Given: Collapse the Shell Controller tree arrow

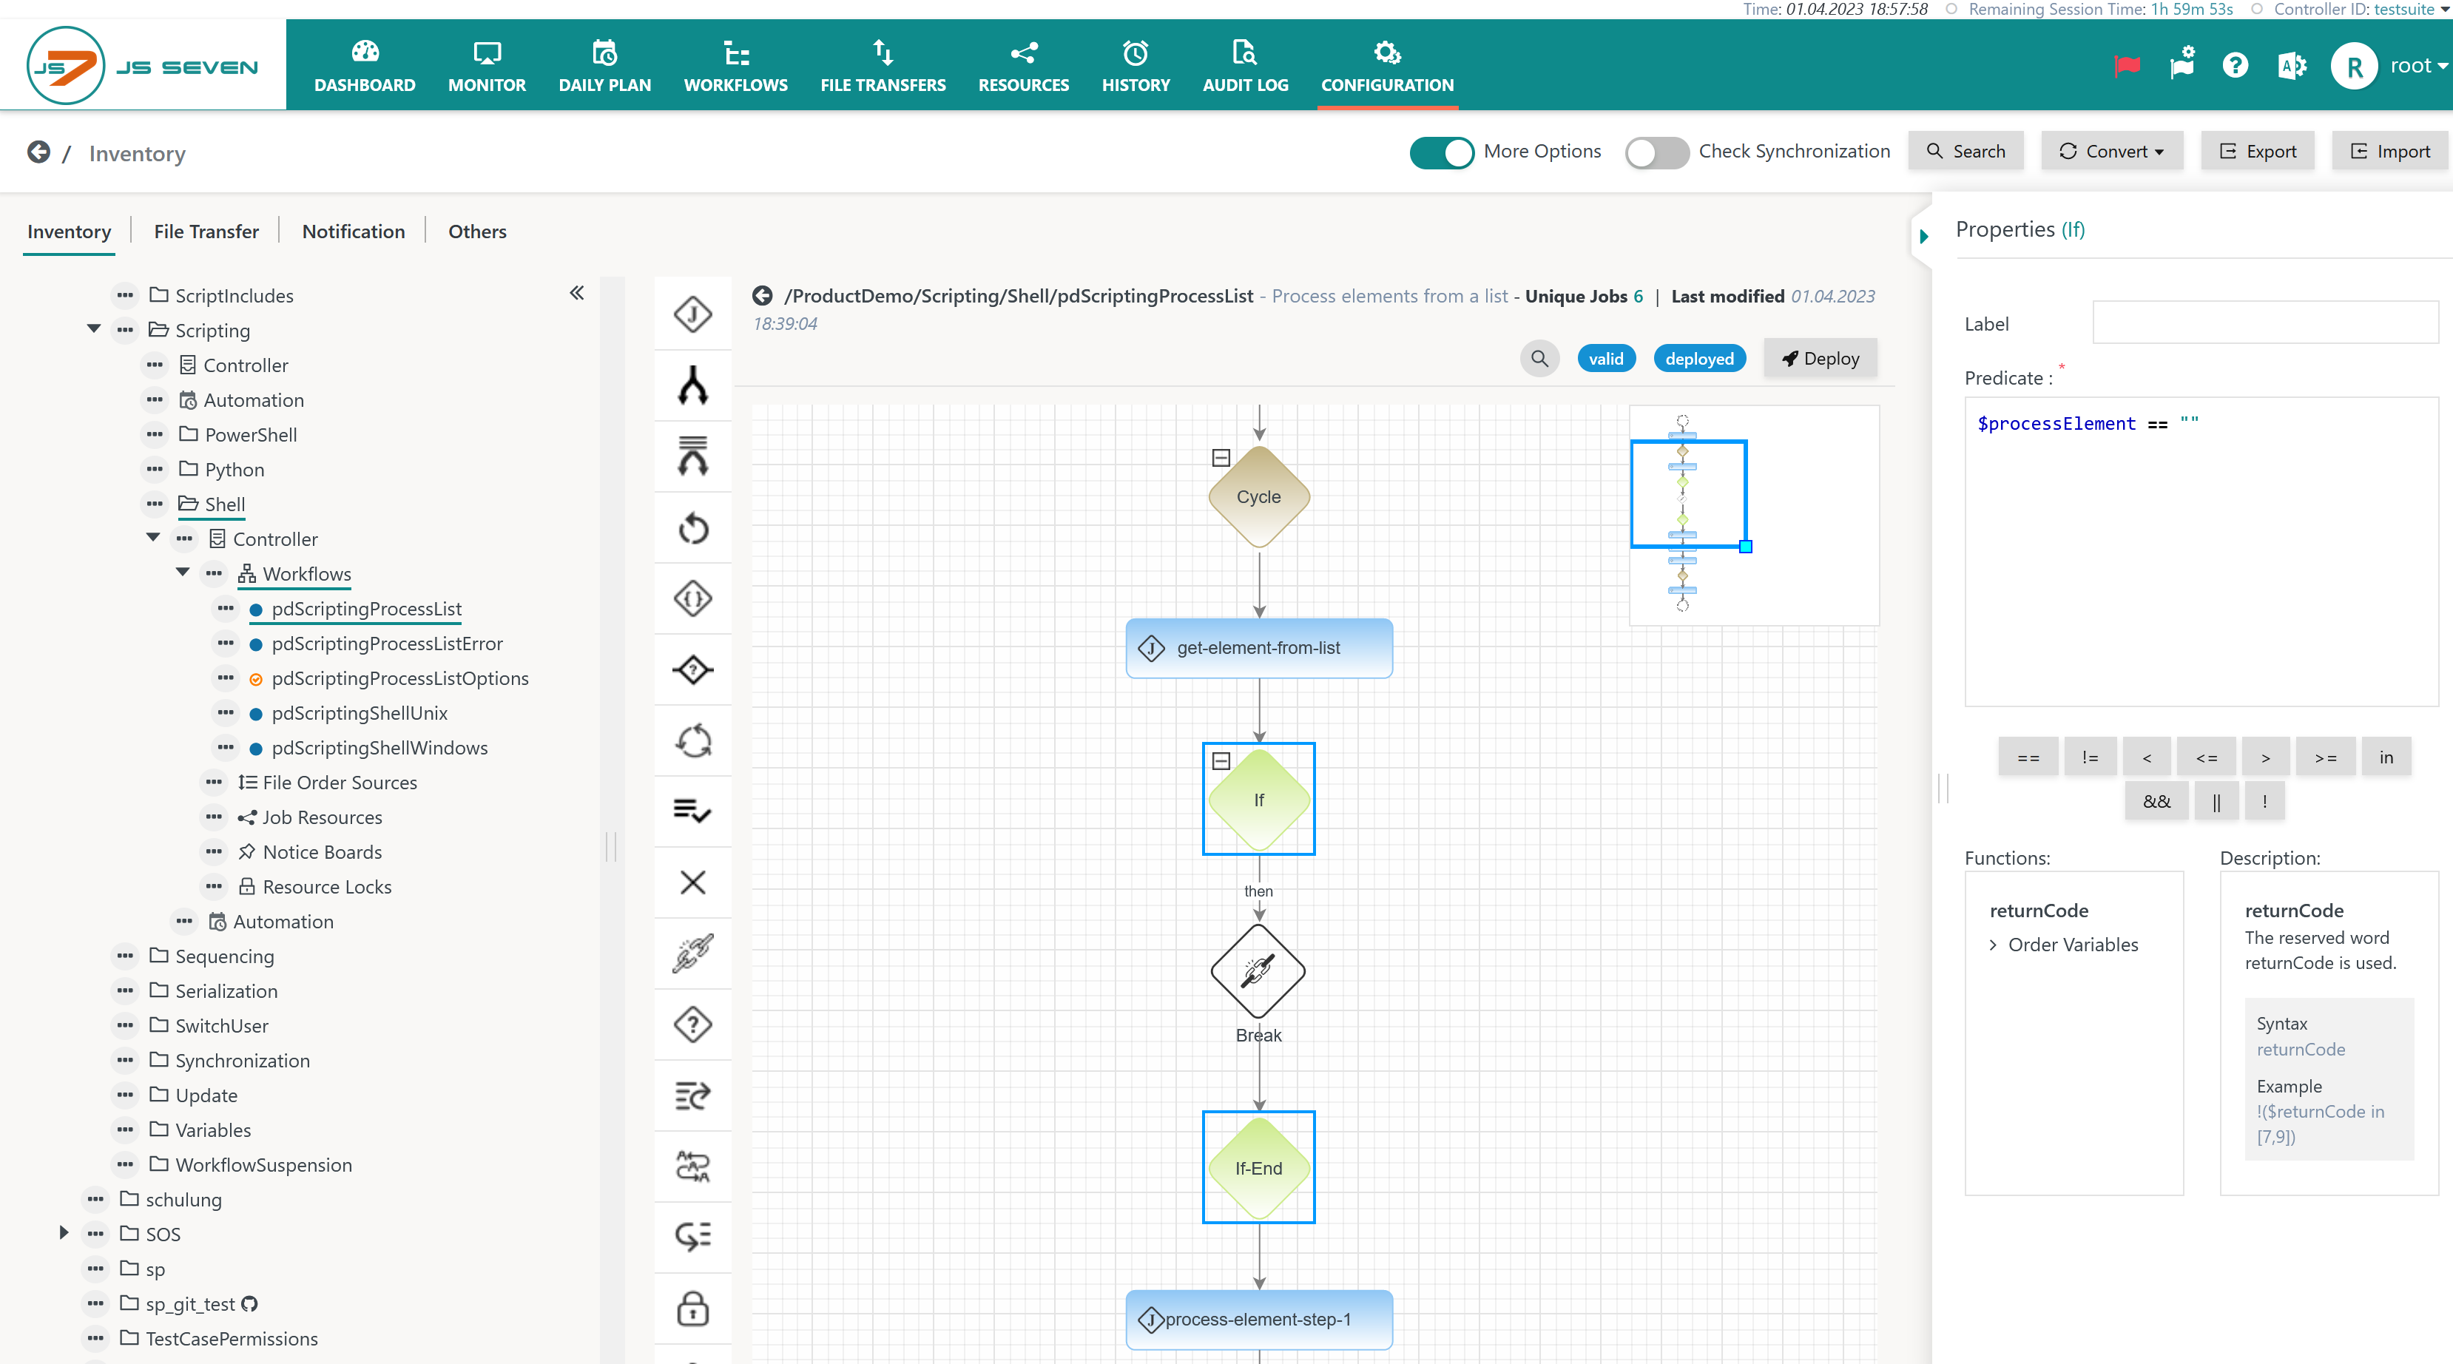Looking at the screenshot, I should point(152,538).
